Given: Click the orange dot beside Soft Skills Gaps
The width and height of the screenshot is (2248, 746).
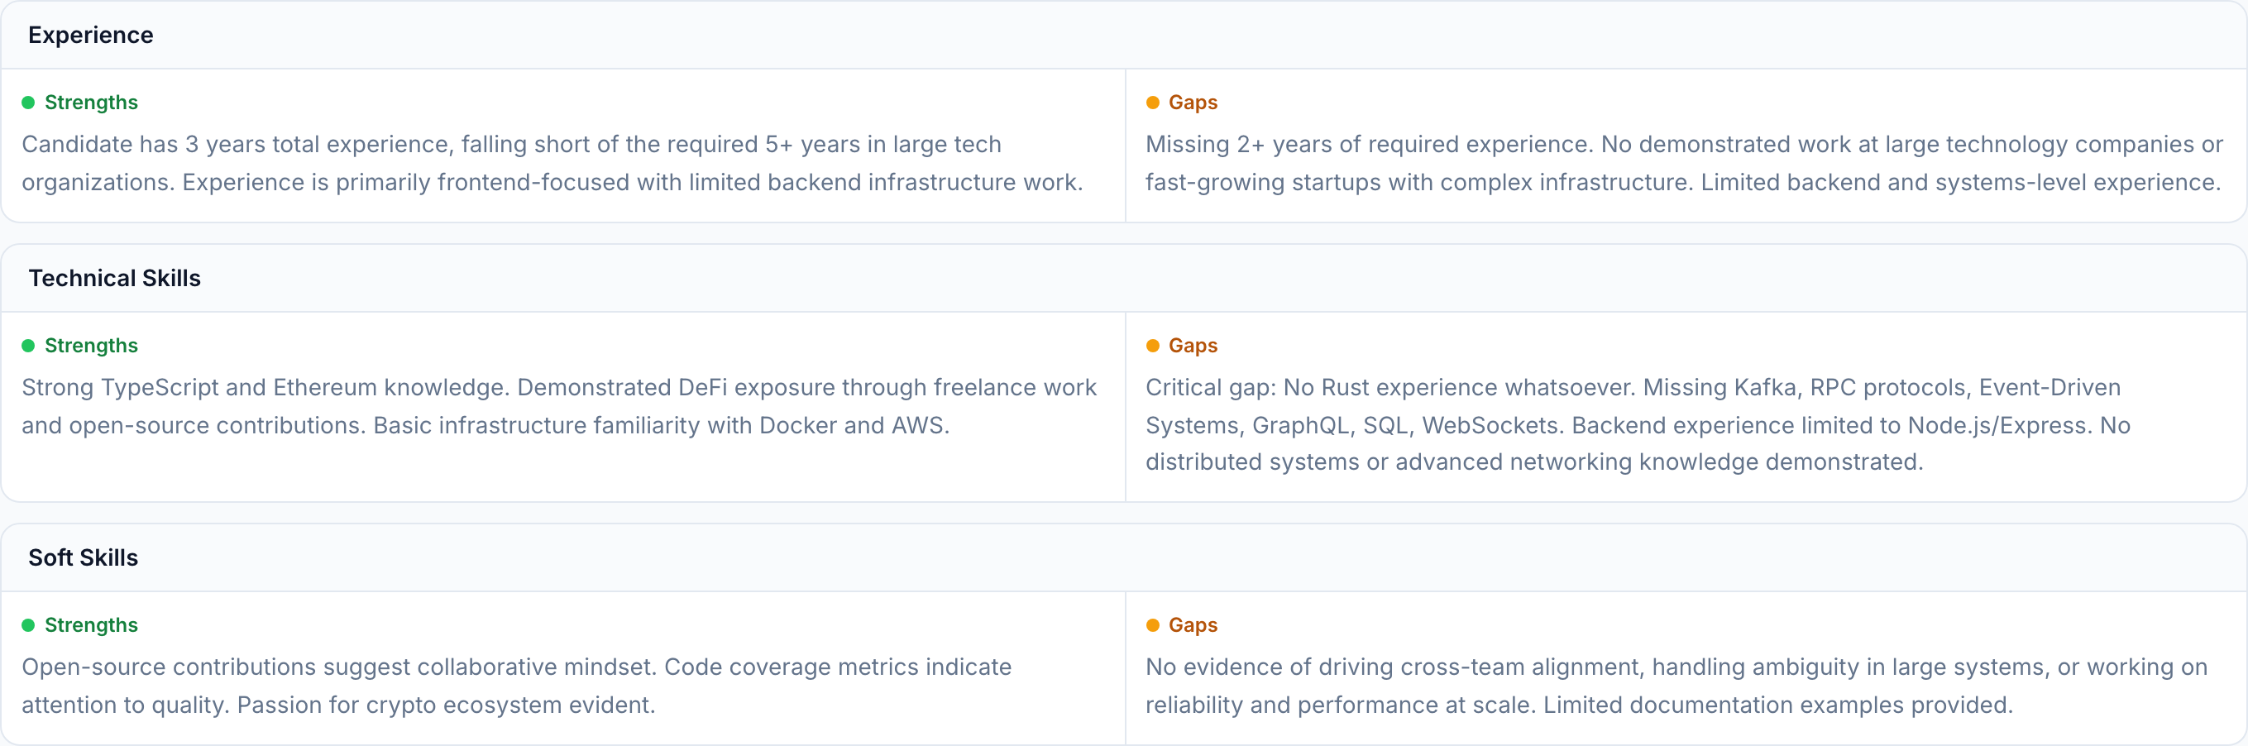Looking at the screenshot, I should tap(1152, 624).
